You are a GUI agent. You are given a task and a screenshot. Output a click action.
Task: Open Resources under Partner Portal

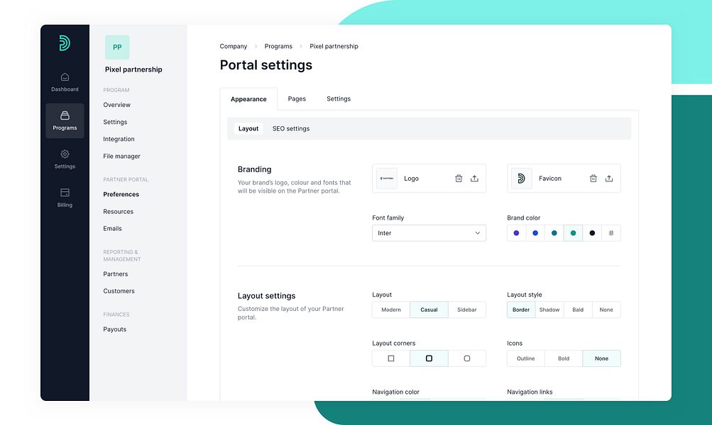pos(118,212)
